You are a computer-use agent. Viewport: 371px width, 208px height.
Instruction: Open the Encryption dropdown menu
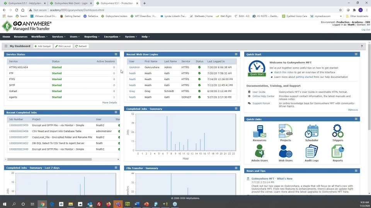coord(112,37)
